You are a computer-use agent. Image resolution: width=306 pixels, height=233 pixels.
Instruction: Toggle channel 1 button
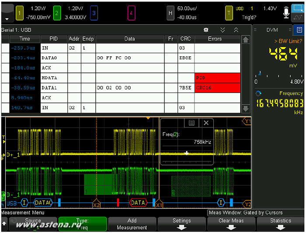tap(20, 13)
